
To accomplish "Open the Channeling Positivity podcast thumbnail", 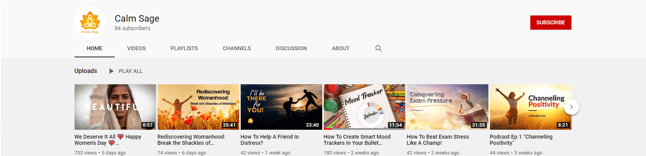I will [x=531, y=107].
